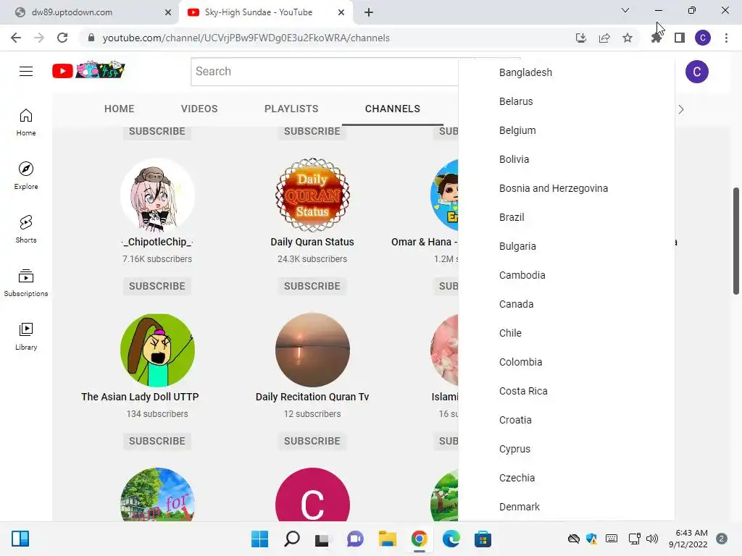The height and width of the screenshot is (556, 742).
Task: Choose Denmark from the country list
Action: click(x=567, y=506)
